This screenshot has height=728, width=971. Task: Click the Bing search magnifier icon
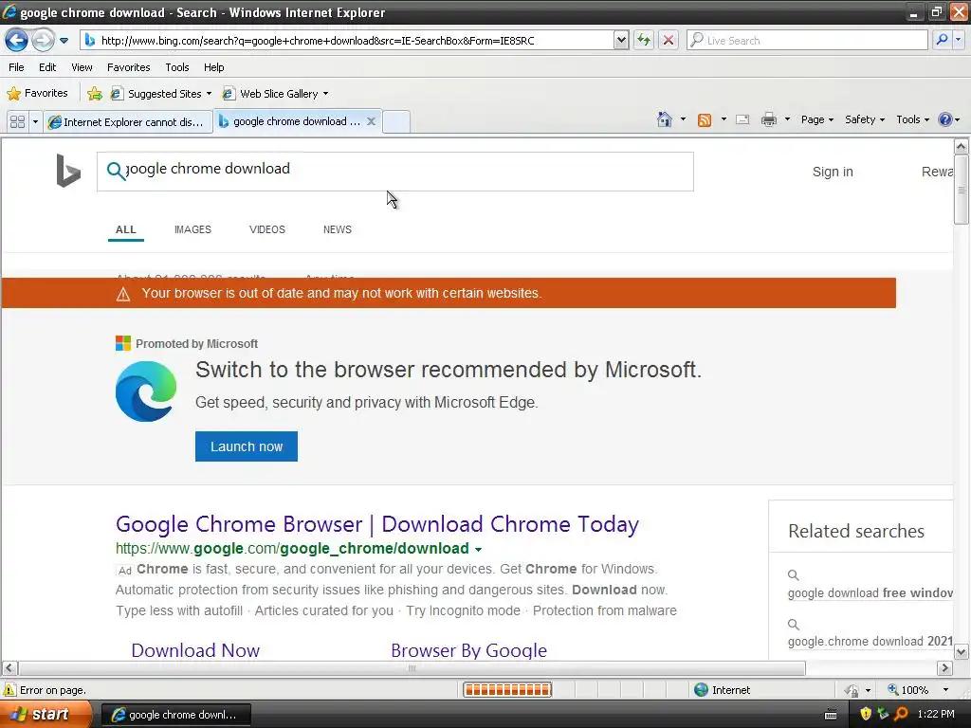[116, 171]
